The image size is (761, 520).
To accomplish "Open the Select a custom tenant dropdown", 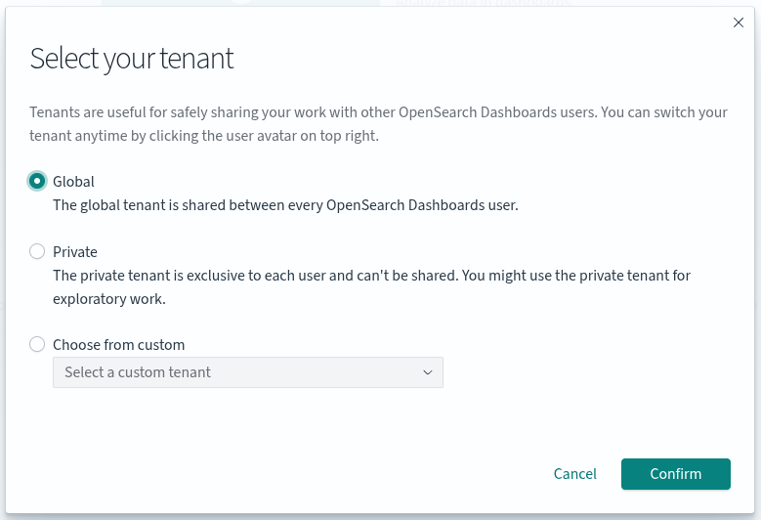I will click(247, 372).
